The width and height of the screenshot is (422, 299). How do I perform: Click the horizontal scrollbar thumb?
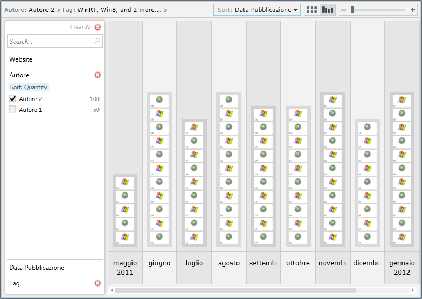[x=235, y=290]
